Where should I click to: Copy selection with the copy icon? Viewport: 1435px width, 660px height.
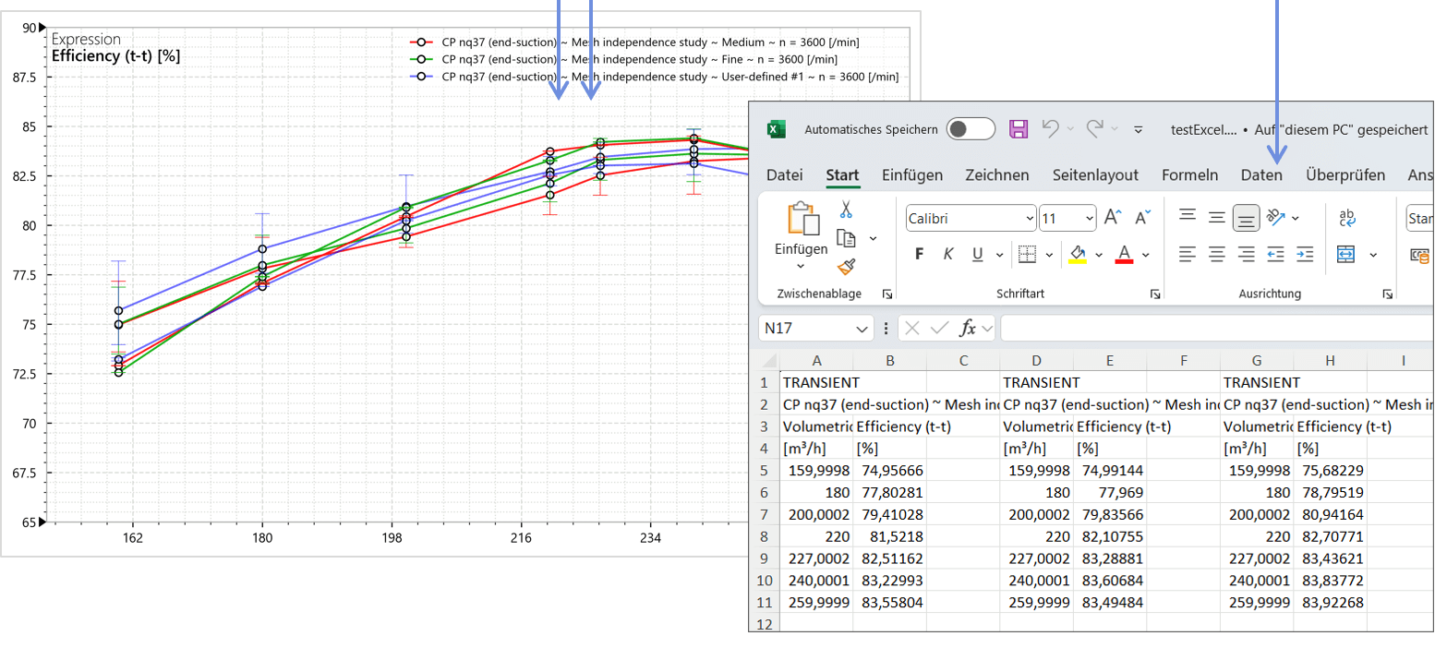click(x=845, y=238)
